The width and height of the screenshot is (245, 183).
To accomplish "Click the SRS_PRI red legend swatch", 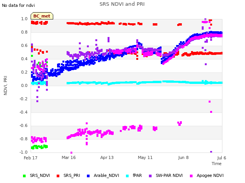I will [58, 176].
